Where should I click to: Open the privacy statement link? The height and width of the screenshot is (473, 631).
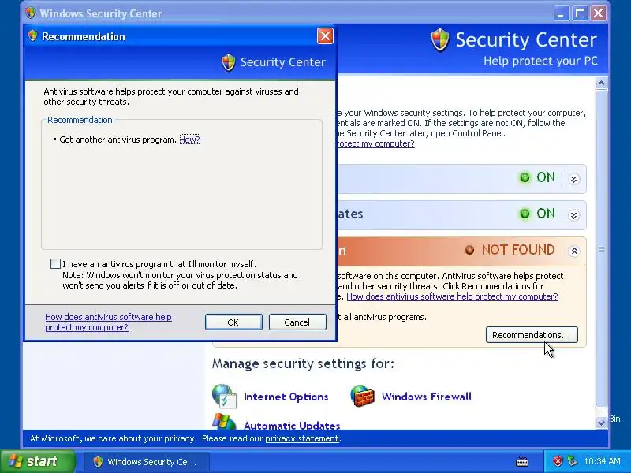point(302,438)
